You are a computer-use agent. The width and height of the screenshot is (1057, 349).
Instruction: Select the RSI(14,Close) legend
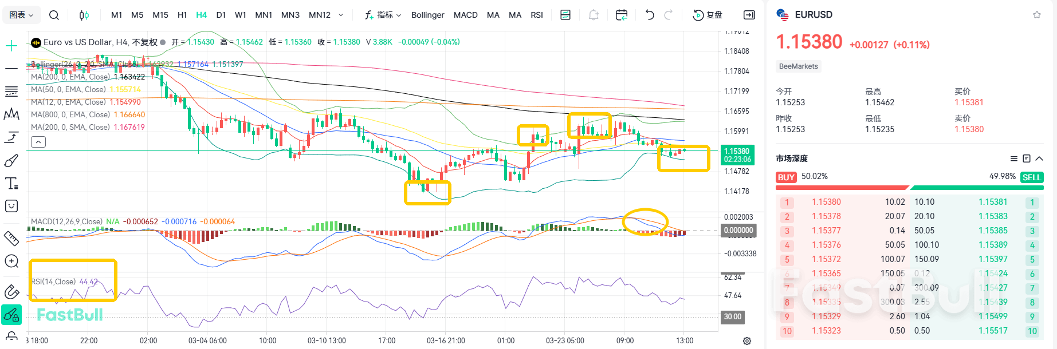53,281
